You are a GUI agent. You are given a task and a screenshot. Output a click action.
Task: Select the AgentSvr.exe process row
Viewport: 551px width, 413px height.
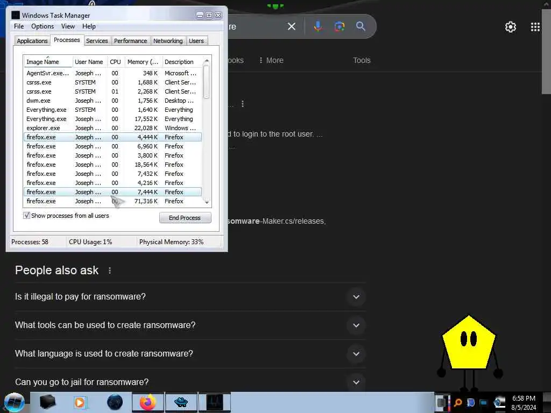[x=113, y=73]
